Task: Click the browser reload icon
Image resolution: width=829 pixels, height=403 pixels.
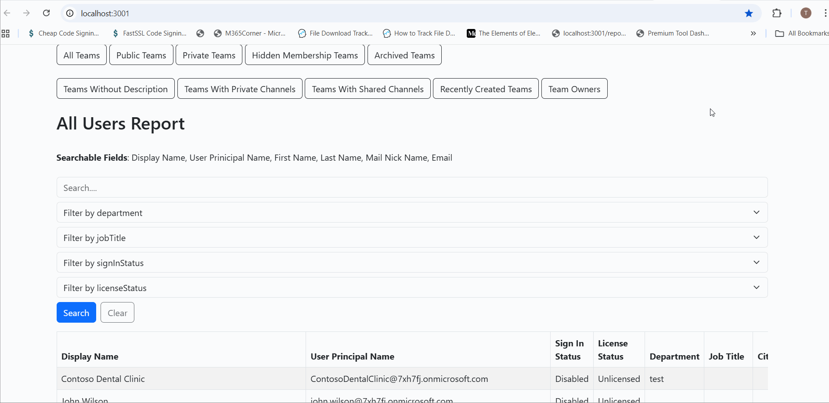Action: click(46, 13)
